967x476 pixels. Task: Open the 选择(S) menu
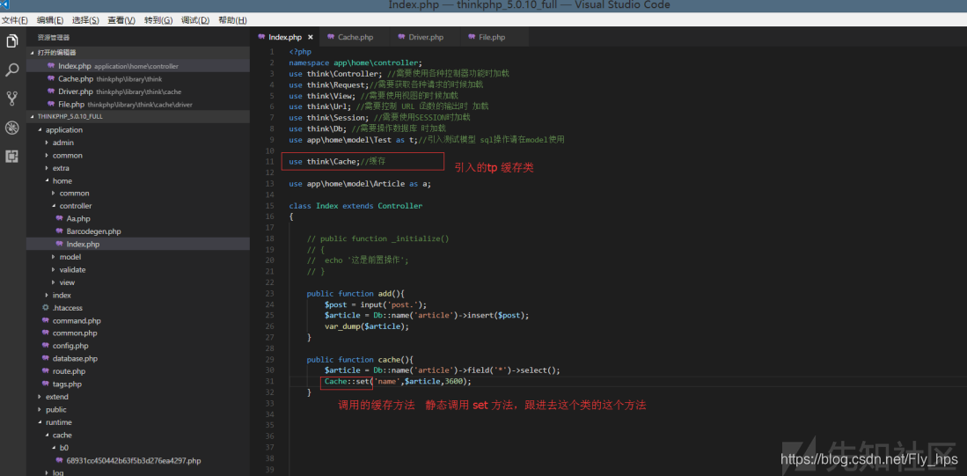(85, 20)
